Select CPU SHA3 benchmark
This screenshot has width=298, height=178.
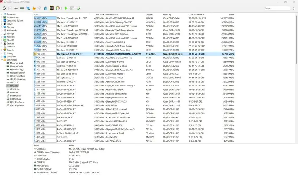(15, 89)
